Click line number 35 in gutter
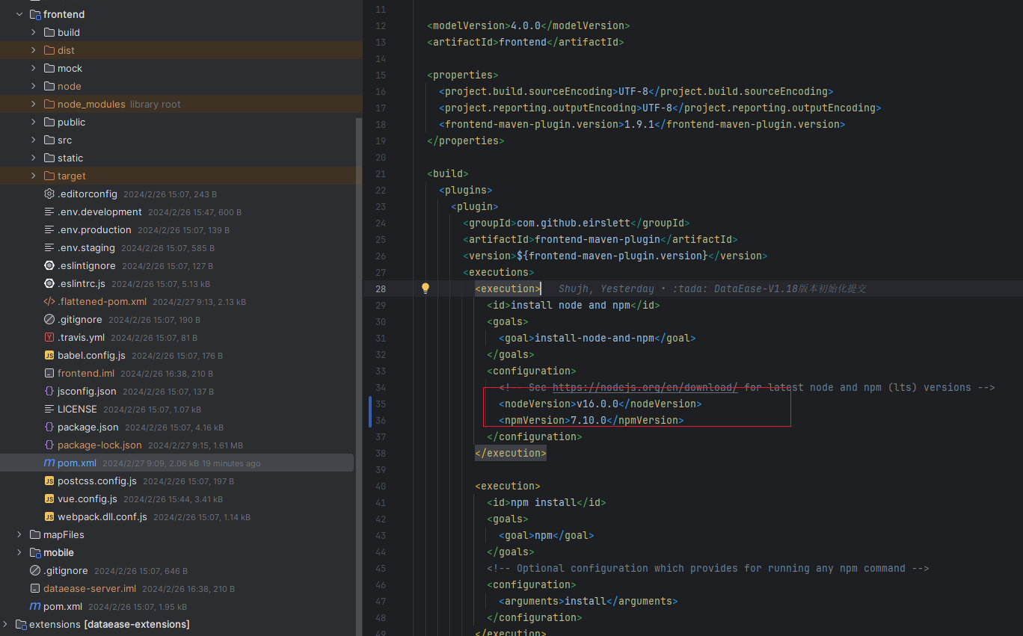 (380, 404)
